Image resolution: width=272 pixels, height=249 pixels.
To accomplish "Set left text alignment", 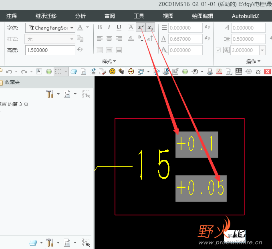I will 100,38.
